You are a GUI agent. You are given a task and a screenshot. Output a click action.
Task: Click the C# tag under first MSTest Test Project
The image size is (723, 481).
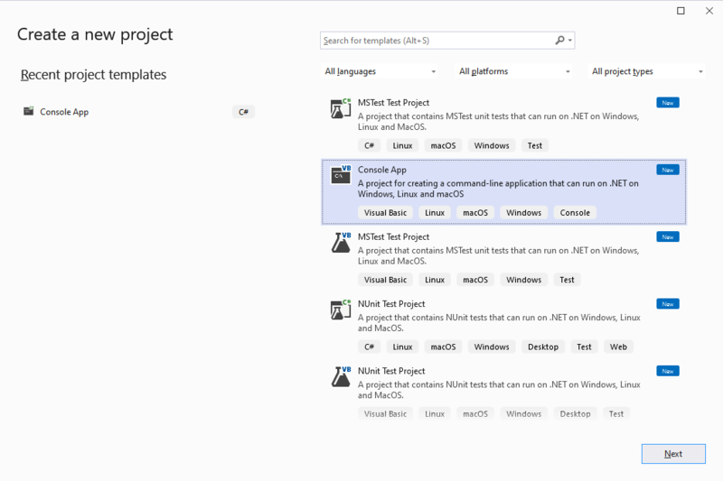[x=369, y=145]
